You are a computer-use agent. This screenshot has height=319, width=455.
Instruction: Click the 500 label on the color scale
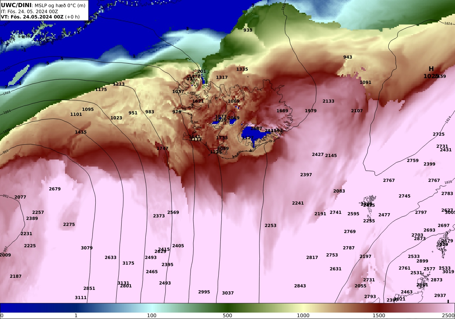227,315
